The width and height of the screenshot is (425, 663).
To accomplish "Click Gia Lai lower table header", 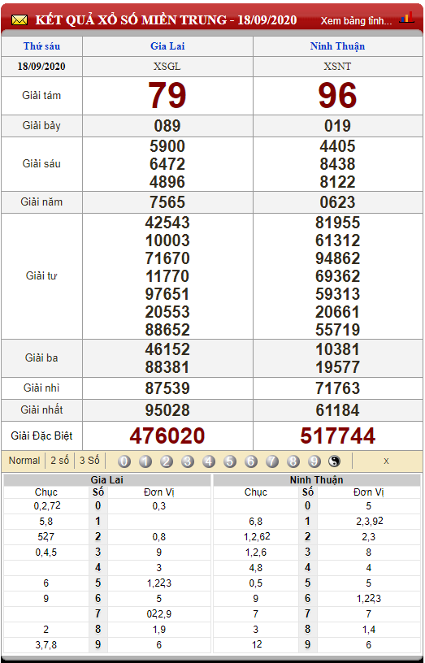I will point(107,480).
